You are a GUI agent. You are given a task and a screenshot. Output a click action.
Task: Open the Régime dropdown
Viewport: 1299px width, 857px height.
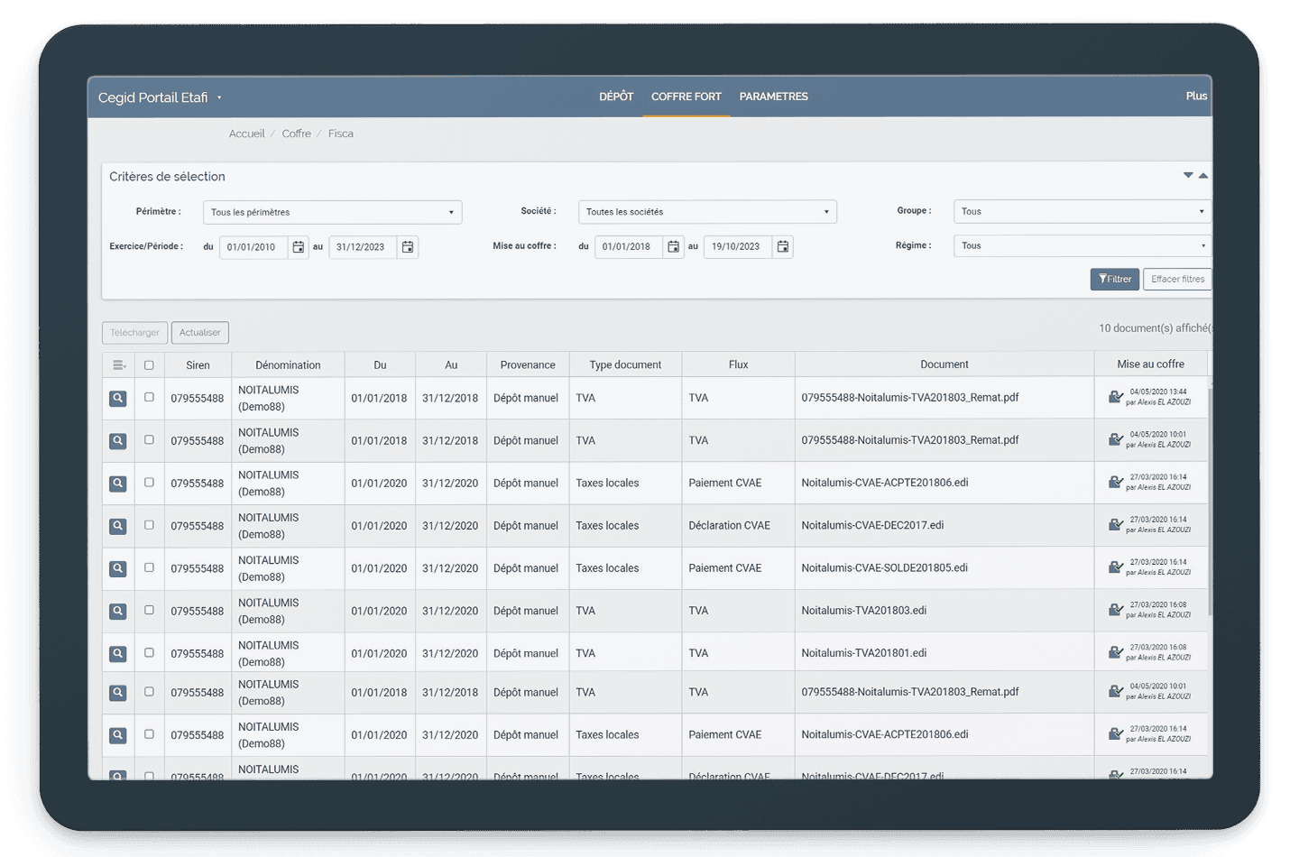coord(1082,245)
